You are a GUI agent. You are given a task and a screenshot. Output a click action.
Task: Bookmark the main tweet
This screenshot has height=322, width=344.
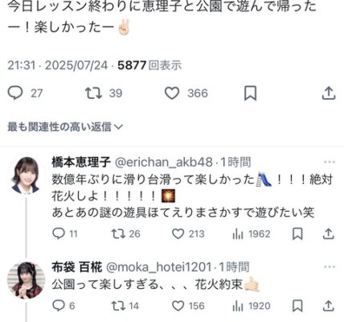[250, 93]
